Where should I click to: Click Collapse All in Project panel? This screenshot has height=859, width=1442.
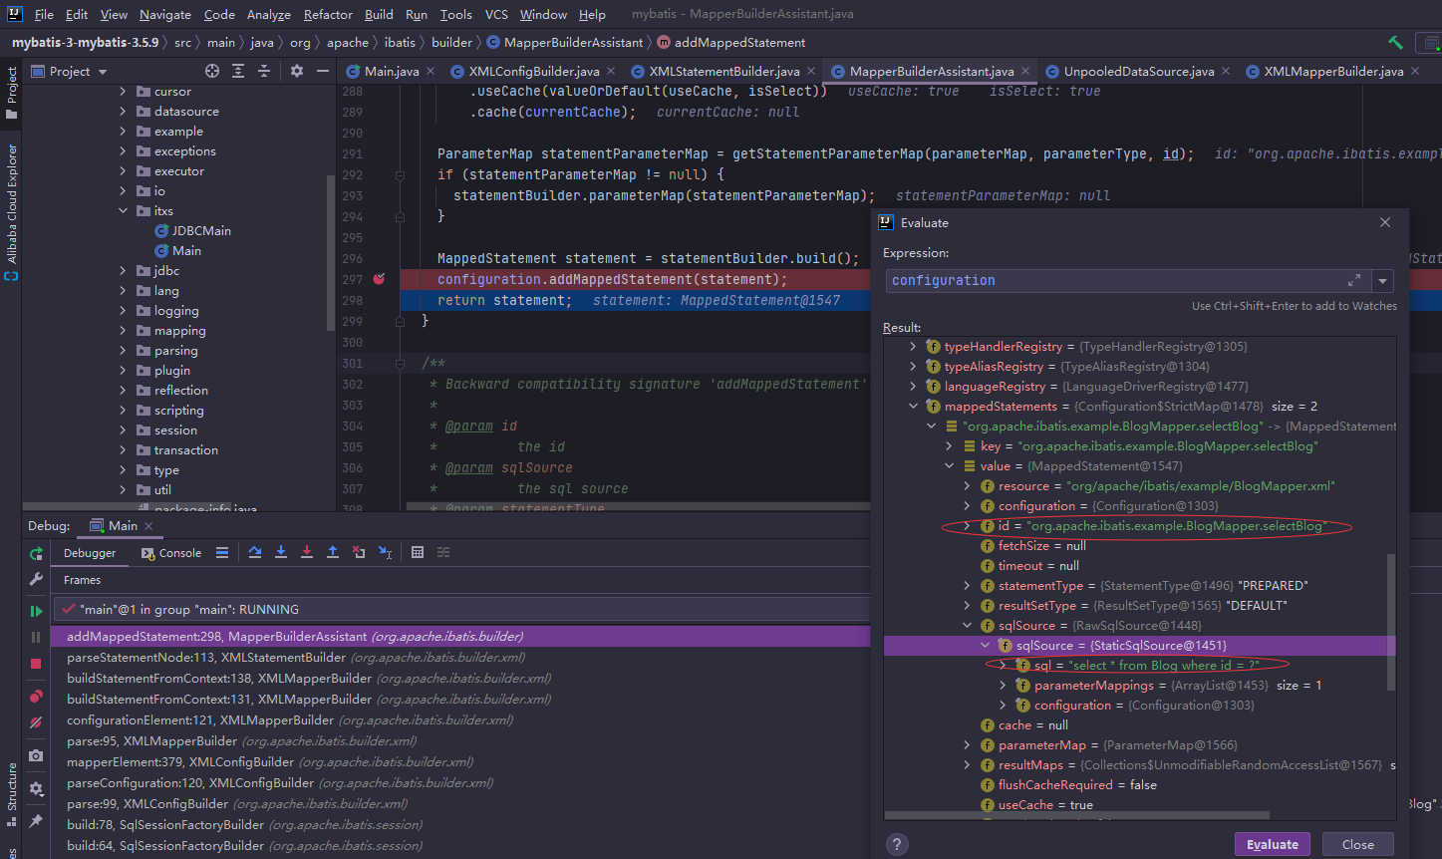tap(264, 71)
